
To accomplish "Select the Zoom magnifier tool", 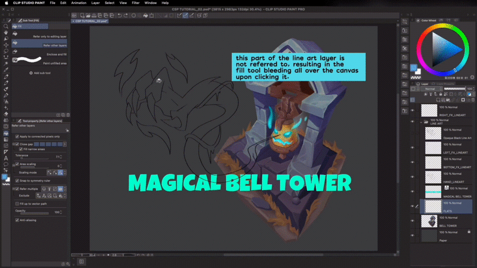I will [x=5, y=26].
